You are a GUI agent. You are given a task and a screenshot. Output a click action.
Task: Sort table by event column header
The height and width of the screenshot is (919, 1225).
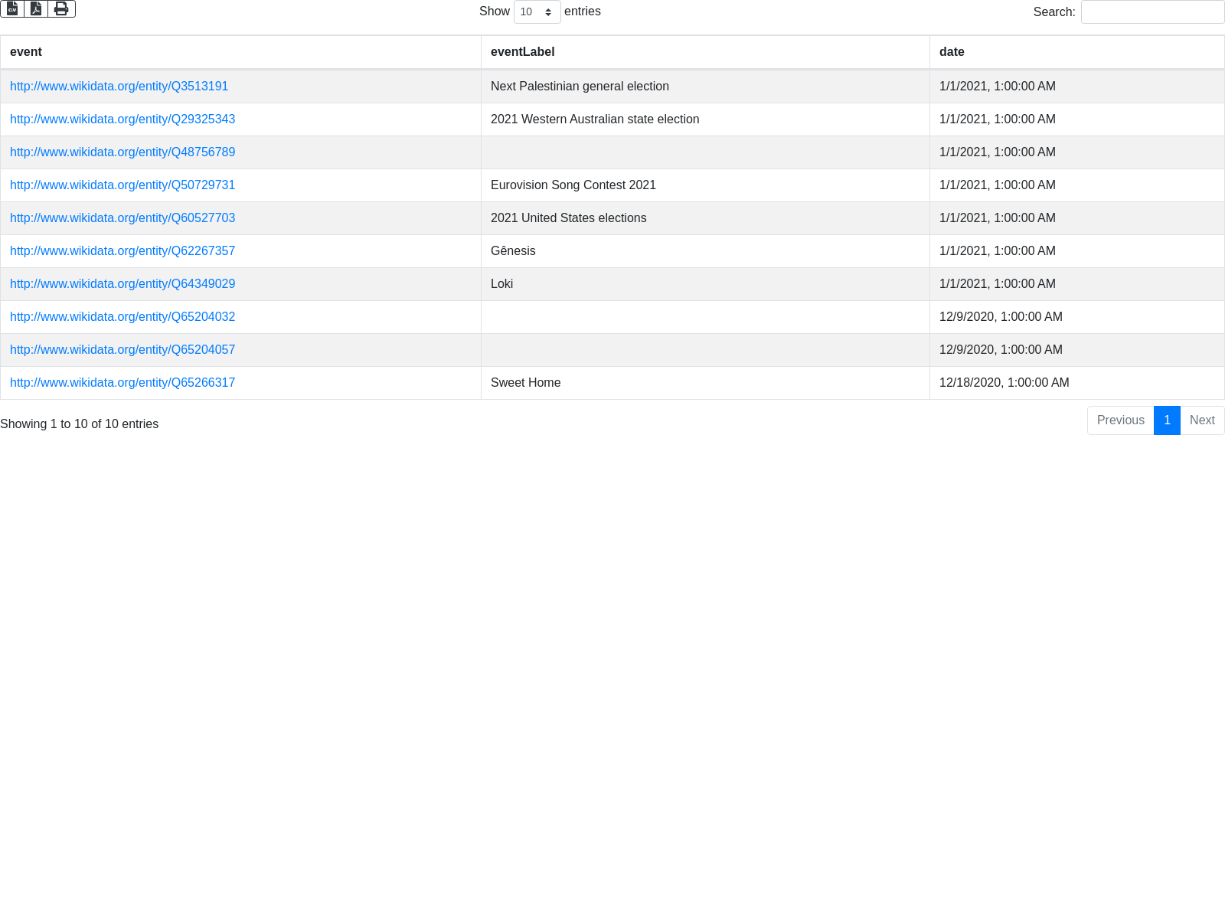pyautogui.click(x=26, y=52)
